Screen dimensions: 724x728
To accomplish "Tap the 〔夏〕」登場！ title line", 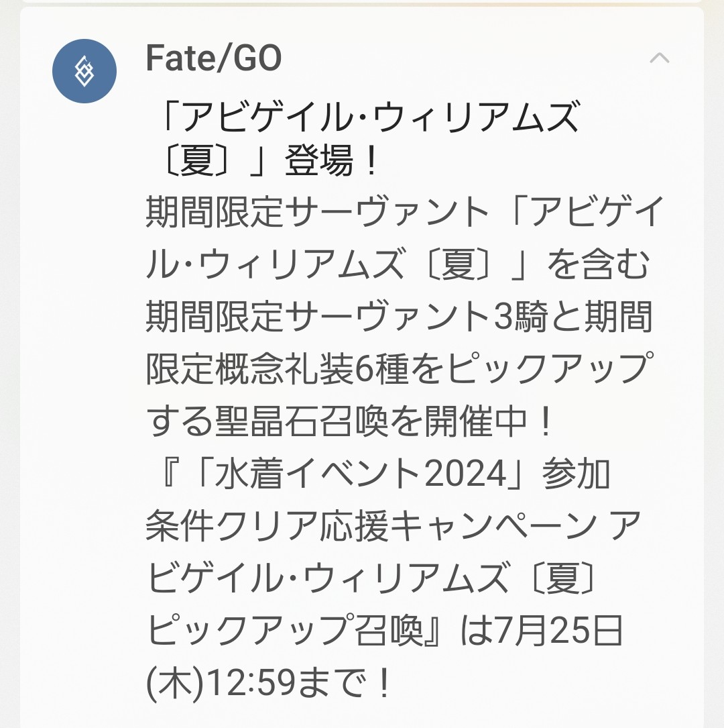I will 264,163.
